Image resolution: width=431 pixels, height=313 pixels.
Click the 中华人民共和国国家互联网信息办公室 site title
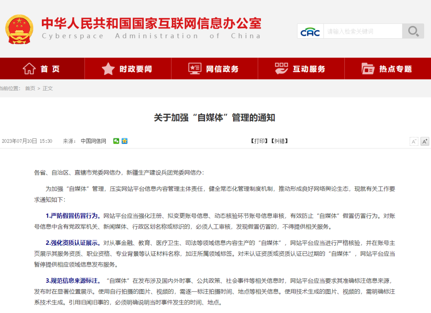pyautogui.click(x=152, y=23)
